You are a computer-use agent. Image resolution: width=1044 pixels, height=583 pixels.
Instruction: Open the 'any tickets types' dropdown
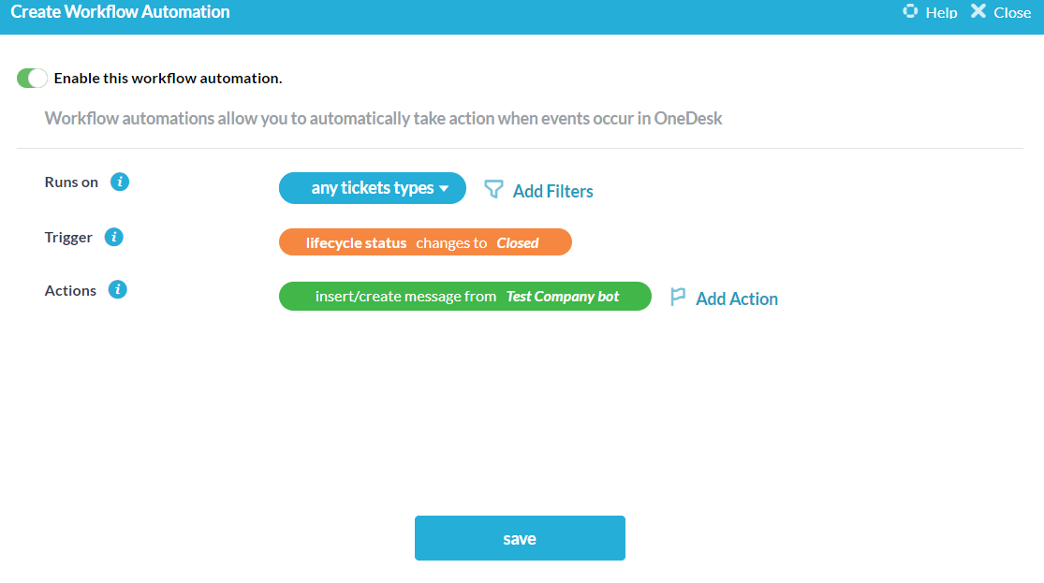coord(373,188)
